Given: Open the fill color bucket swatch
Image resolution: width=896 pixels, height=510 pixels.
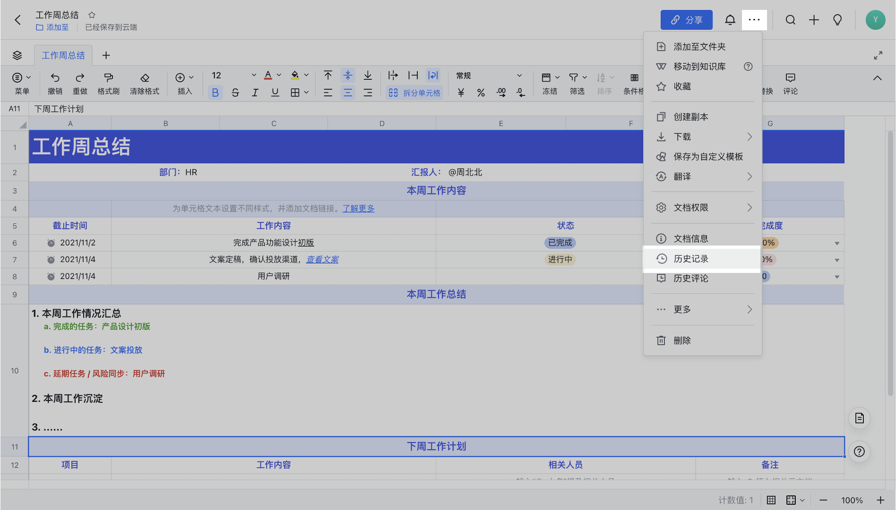Looking at the screenshot, I should pyautogui.click(x=295, y=76).
